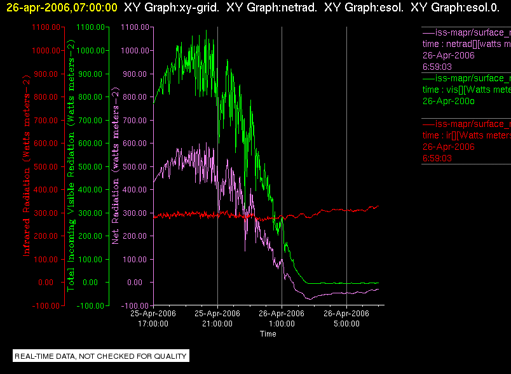Click the red legend date 26-Apr-2006
Viewport: 511px width, 374px height.
(x=449, y=147)
